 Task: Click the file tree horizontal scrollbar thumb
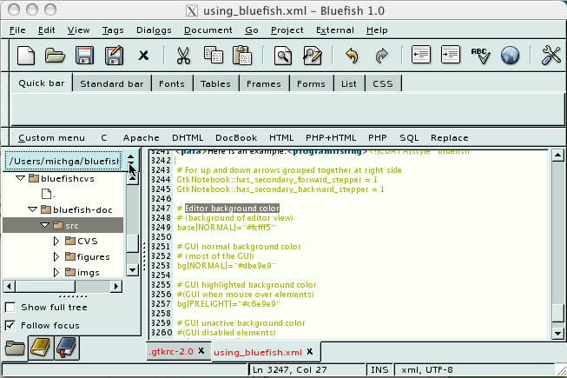[x=45, y=287]
